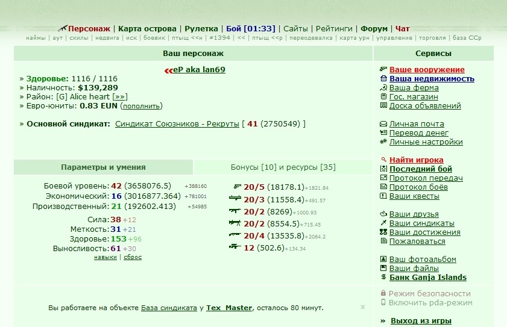Screen dimensions: 507x327
Task: Click the medals icon beside Ваши достижения
Action: 383,232
